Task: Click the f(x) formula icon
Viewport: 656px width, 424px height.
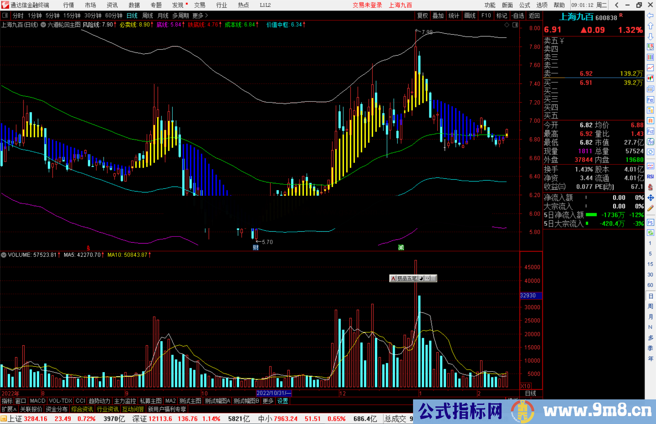Action: click(650, 142)
